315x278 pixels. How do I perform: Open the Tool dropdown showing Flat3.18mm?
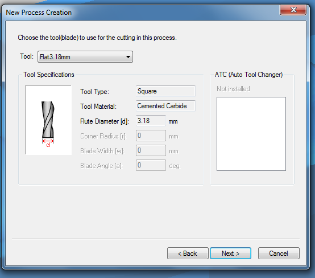85,57
